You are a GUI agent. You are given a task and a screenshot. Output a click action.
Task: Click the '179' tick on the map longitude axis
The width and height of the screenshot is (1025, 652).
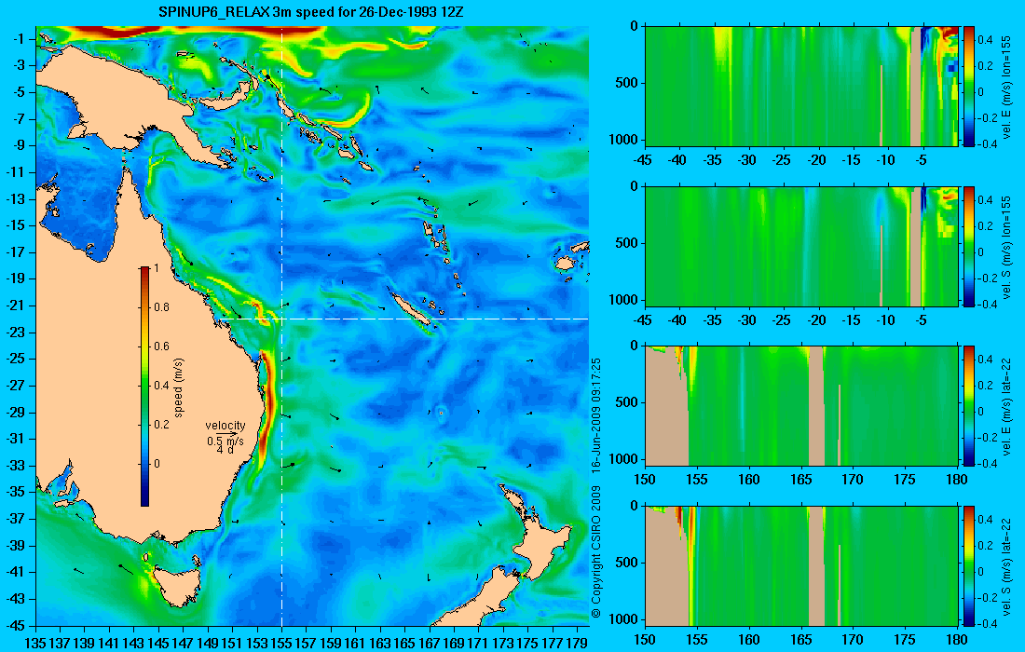pos(576,644)
